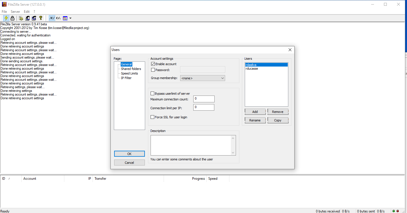Screen dimensions: 407x213
Task: Click Transfer column header
Action: click(x=128, y=179)
